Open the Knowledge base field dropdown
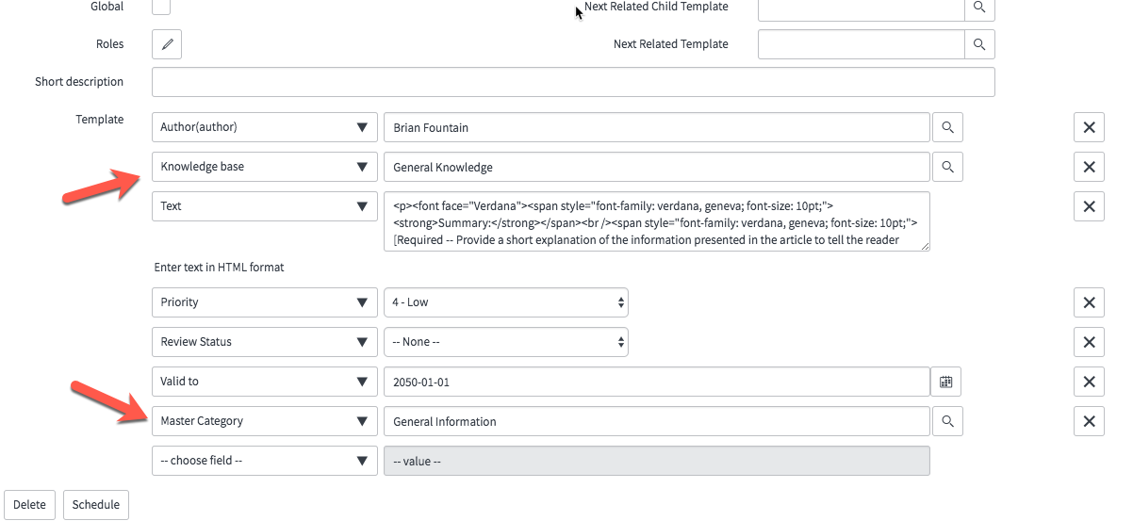Screen dimensions: 1133x521 (x=265, y=167)
